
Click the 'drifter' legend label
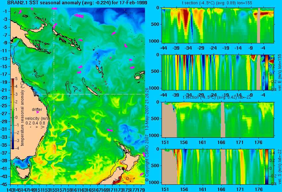[37, 110]
